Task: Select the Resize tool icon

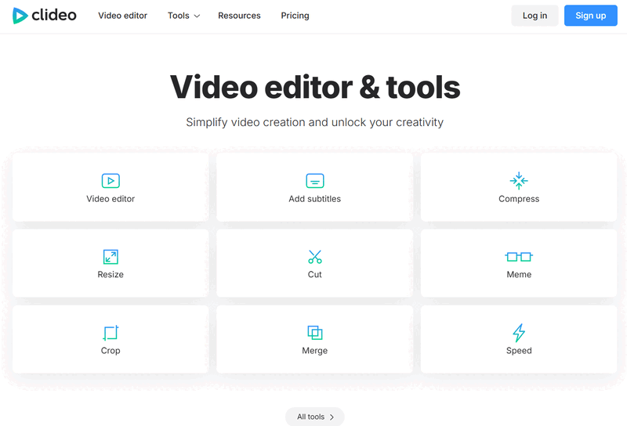Action: pyautogui.click(x=111, y=257)
